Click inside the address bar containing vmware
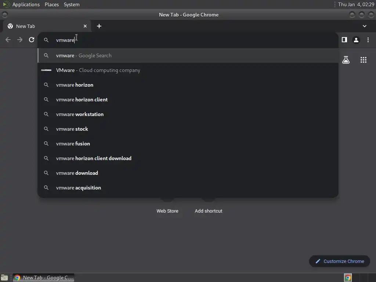Image resolution: width=376 pixels, height=282 pixels. click(188, 40)
